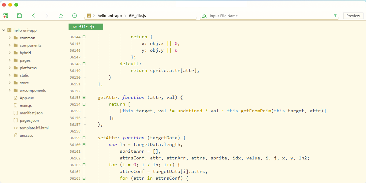366x183 pixels.
Task: Go back with the left arrow
Action: pyautogui.click(x=33, y=16)
